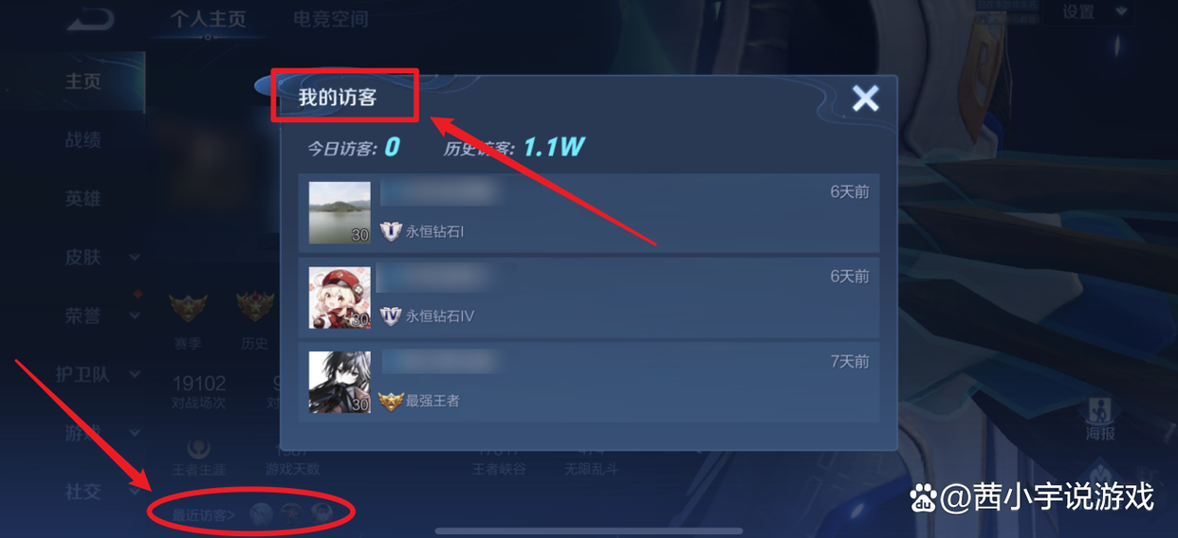
Task: Switch to the 个人主页 tab
Action: tap(209, 19)
